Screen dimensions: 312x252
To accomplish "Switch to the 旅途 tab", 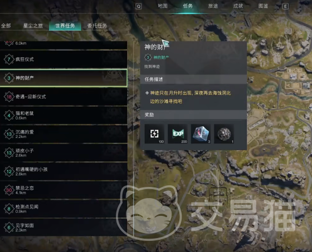I will (213, 6).
